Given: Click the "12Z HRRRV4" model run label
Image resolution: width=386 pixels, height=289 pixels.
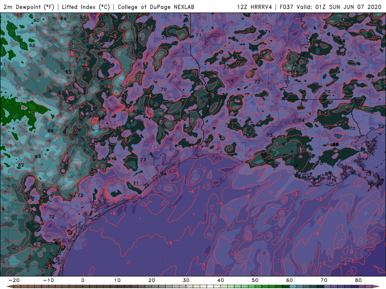Looking at the screenshot, I should 255,7.
